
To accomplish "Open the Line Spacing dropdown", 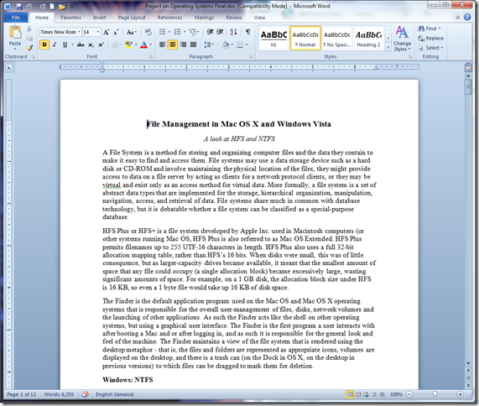I will coord(209,45).
